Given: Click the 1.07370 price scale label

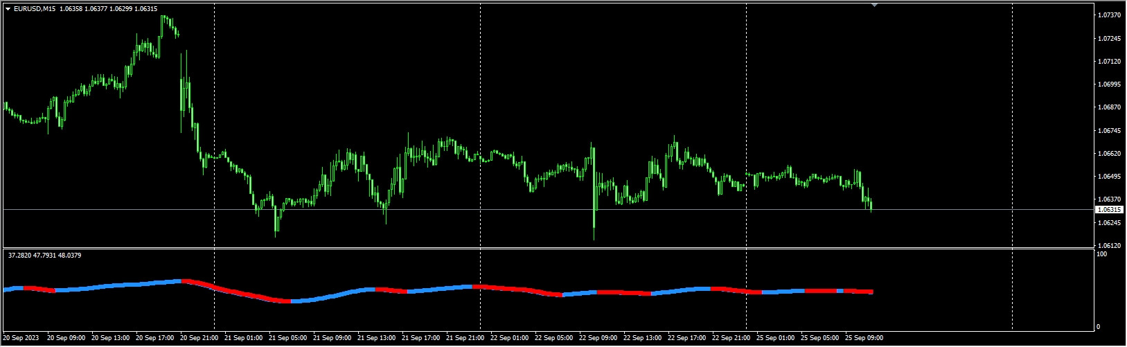Looking at the screenshot, I should pyautogui.click(x=1110, y=15).
